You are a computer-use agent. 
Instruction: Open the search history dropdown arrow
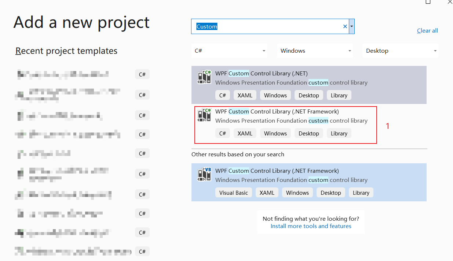pos(352,26)
